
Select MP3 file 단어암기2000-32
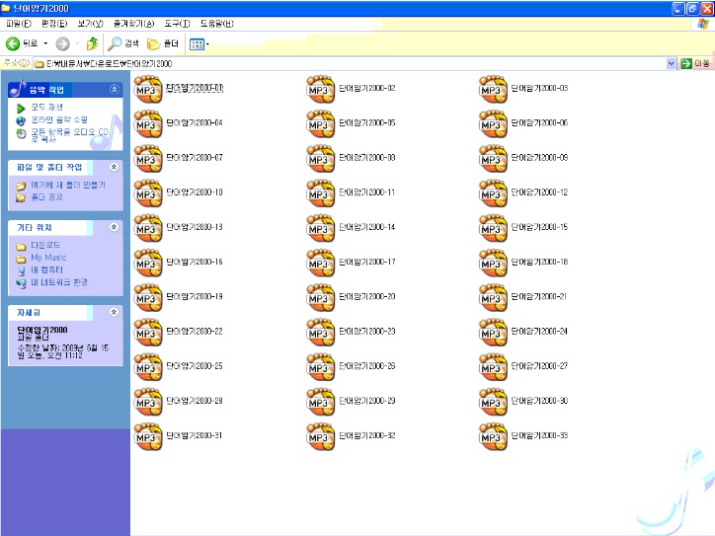[351, 436]
